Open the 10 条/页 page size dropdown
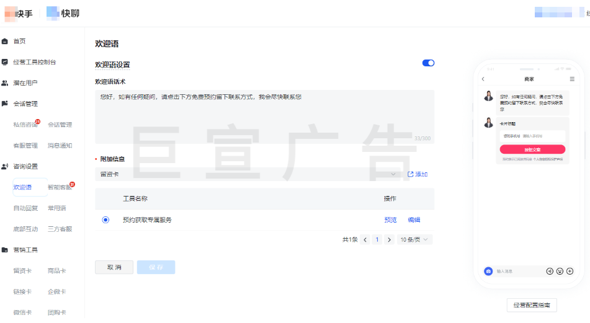 click(x=414, y=239)
